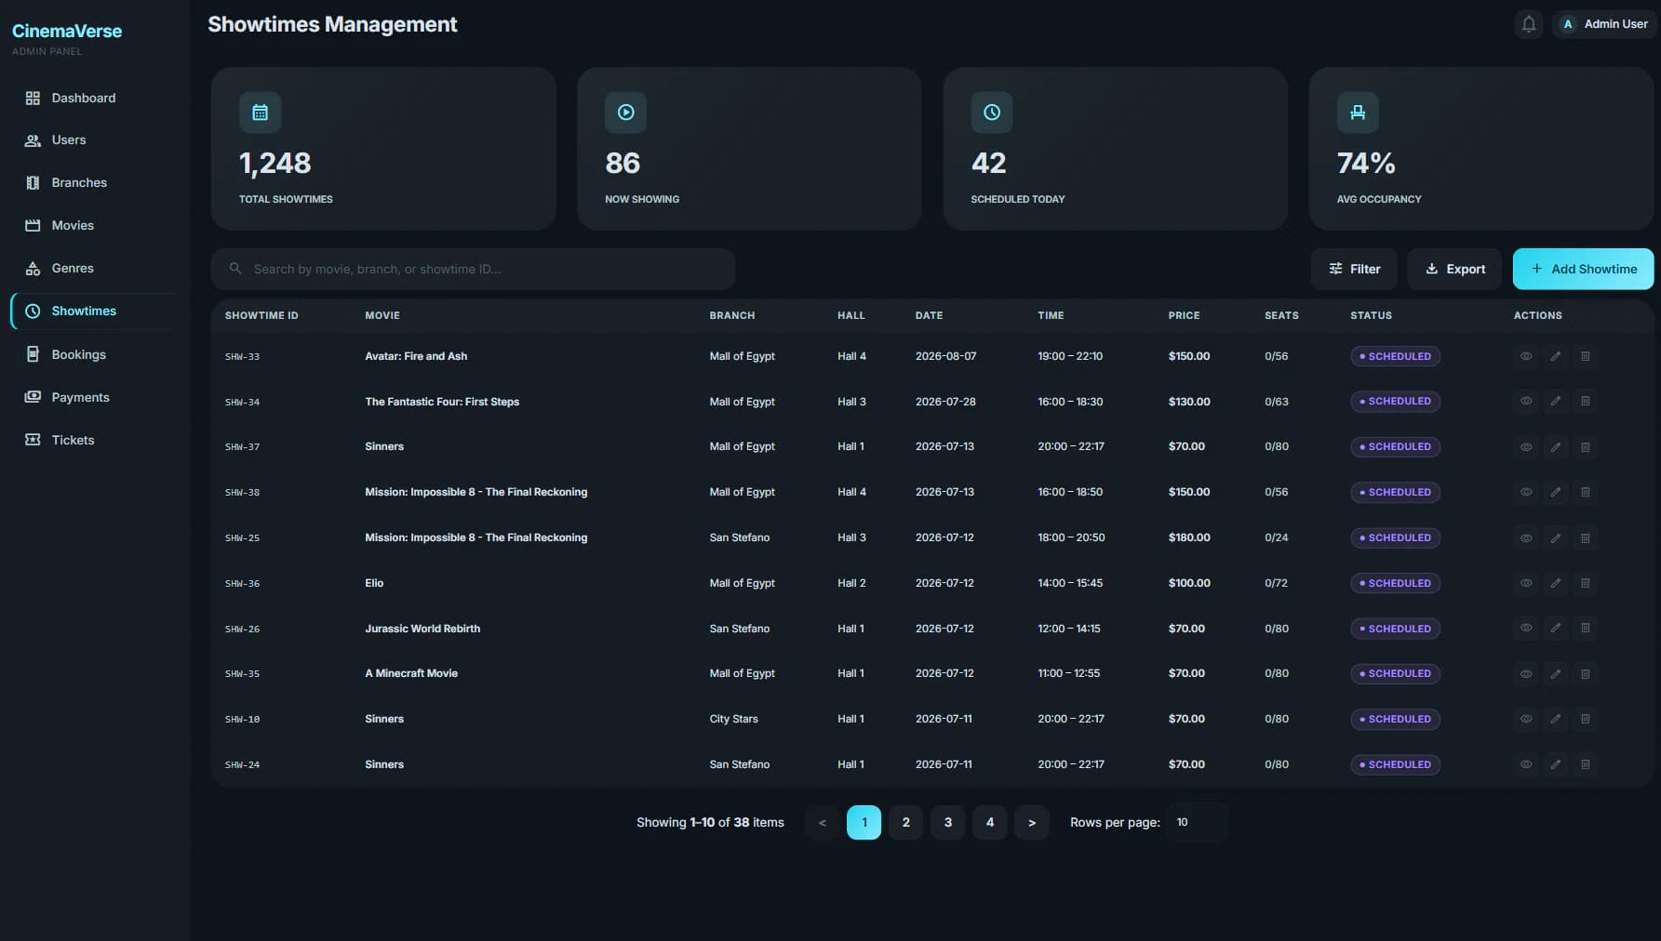Viewport: 1661px width, 941px height.
Task: Advance with the next page arrow
Action: pos(1031,822)
